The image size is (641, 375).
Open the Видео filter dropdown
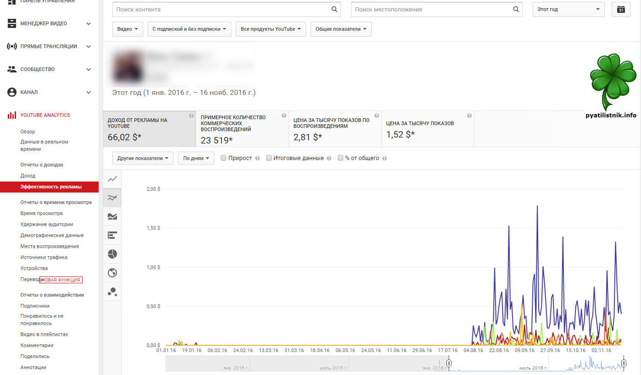128,29
